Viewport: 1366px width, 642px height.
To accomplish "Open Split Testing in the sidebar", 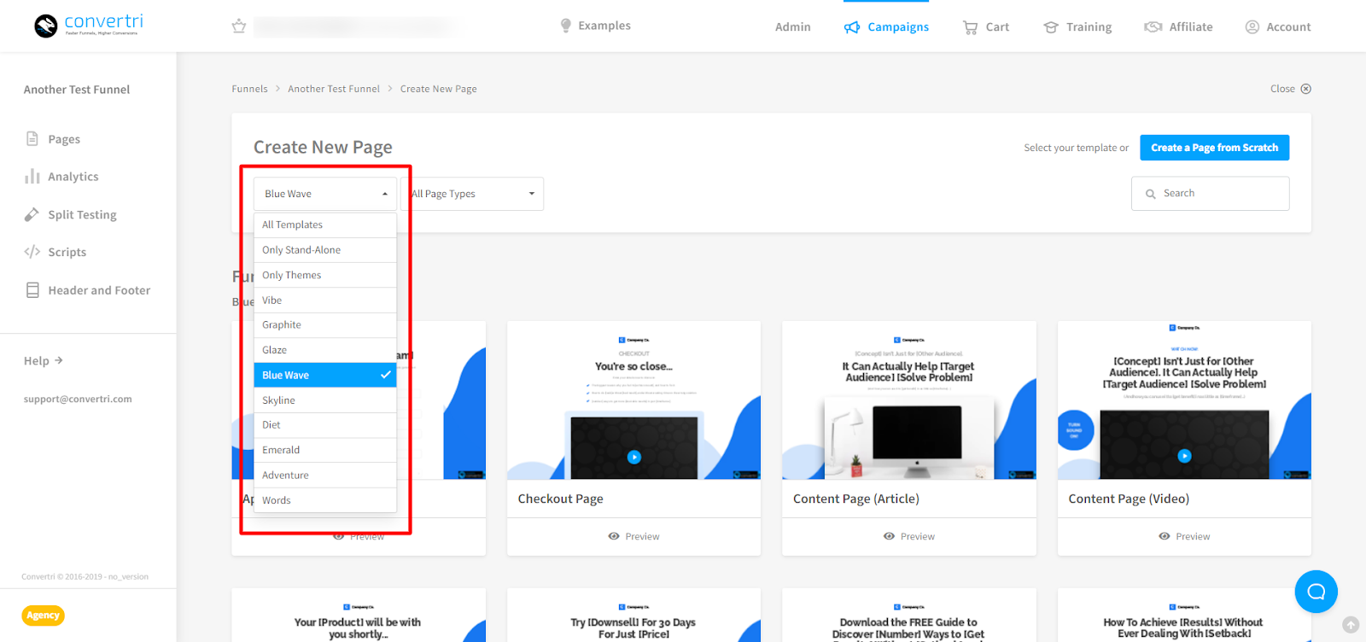I will pyautogui.click(x=82, y=215).
